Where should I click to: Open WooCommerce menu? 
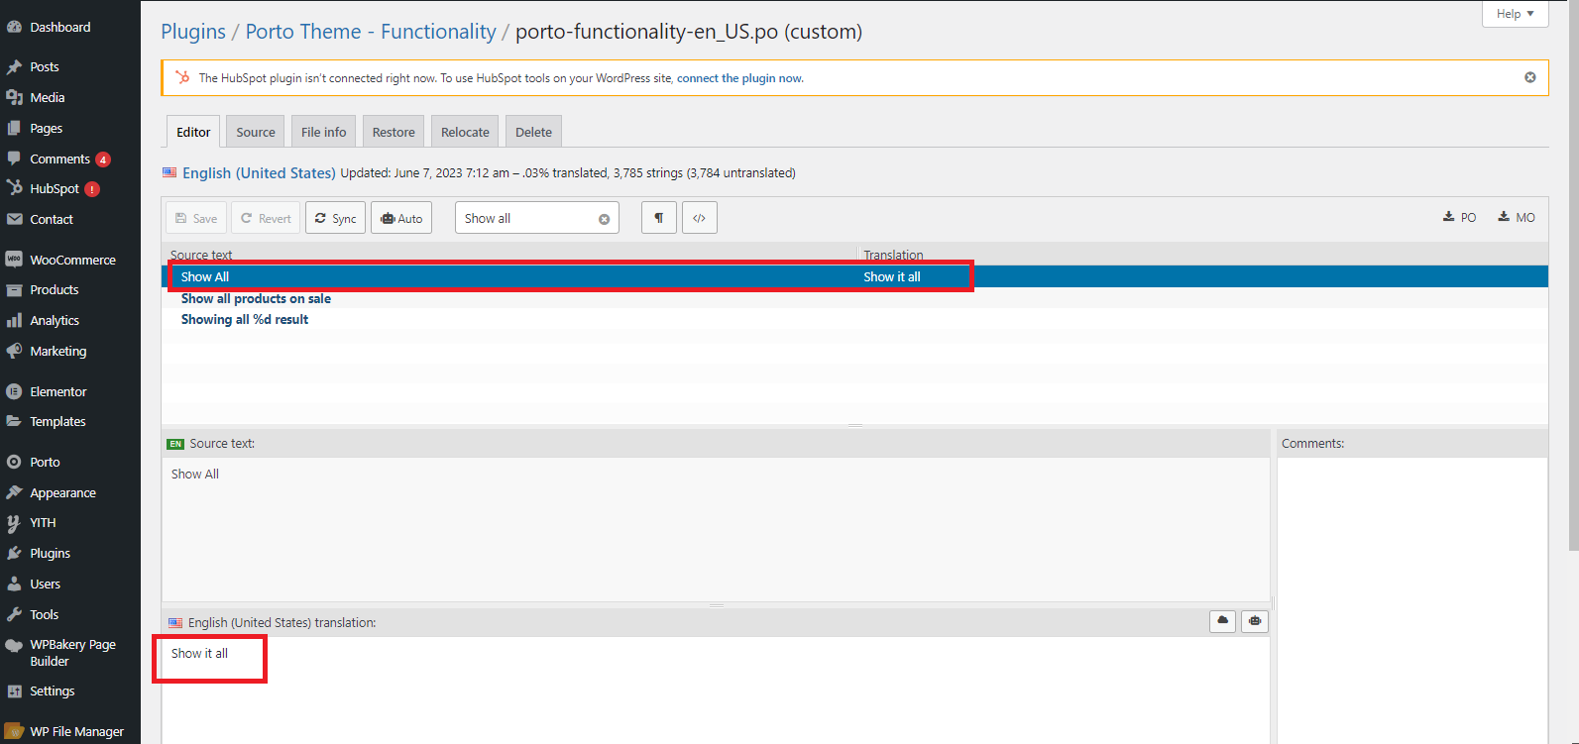70,260
